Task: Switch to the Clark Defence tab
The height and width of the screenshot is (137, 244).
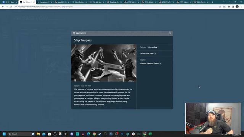Action: [x=79, y=2]
